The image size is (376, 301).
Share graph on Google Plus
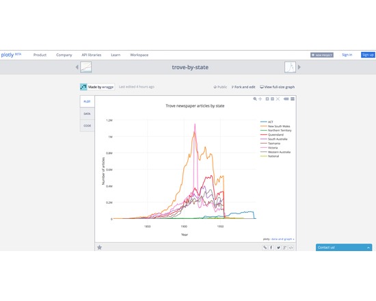284,248
